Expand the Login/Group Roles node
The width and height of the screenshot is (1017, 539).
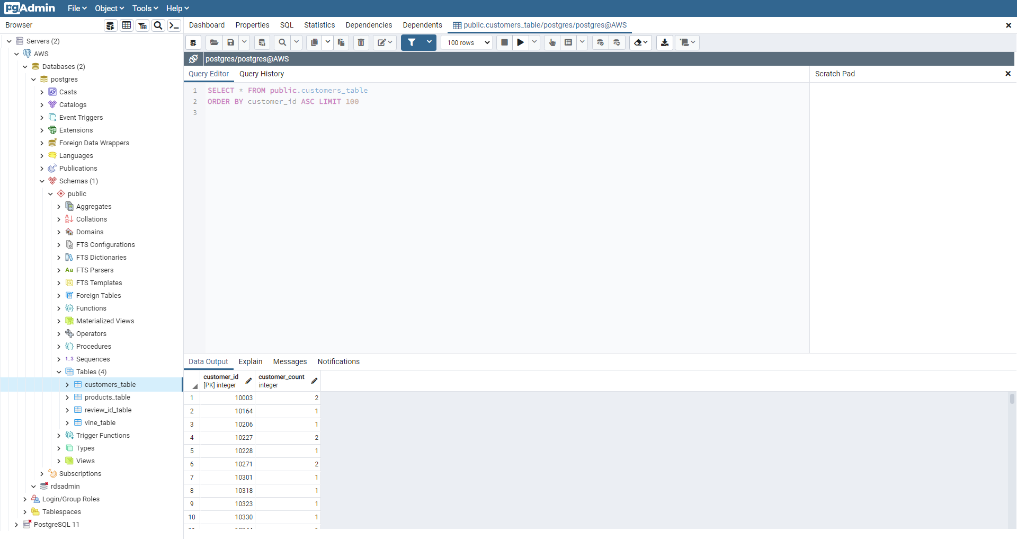(25, 499)
